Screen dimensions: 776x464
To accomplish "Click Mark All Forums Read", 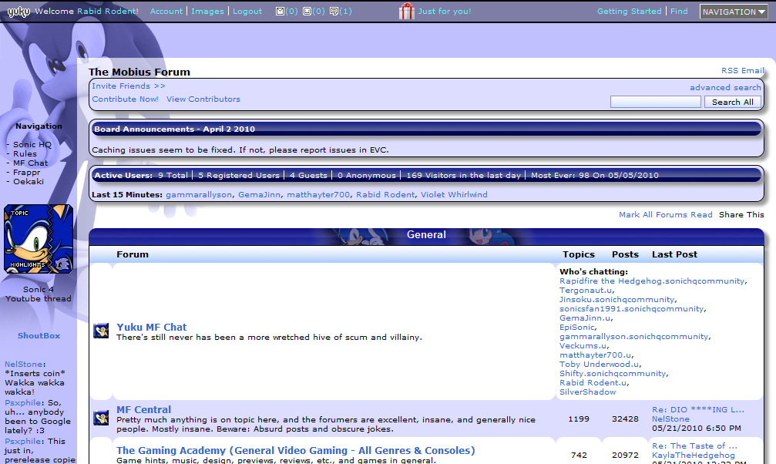I will pos(665,215).
